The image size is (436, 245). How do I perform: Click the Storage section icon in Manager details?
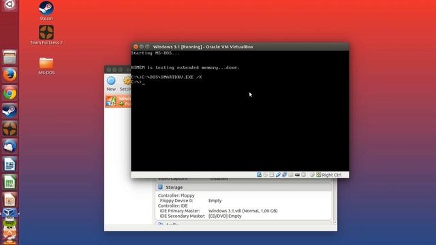pyautogui.click(x=160, y=187)
